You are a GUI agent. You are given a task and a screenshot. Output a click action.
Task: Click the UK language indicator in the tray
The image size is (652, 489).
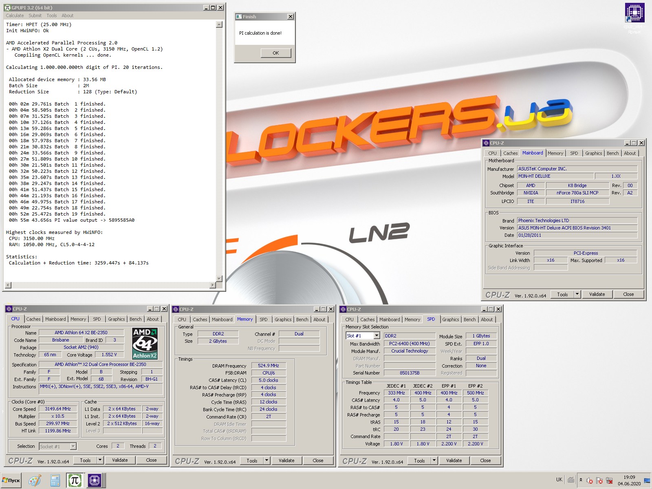(559, 480)
